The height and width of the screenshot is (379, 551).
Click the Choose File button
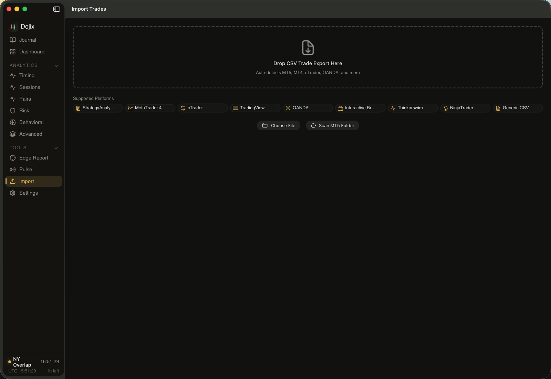tap(279, 125)
